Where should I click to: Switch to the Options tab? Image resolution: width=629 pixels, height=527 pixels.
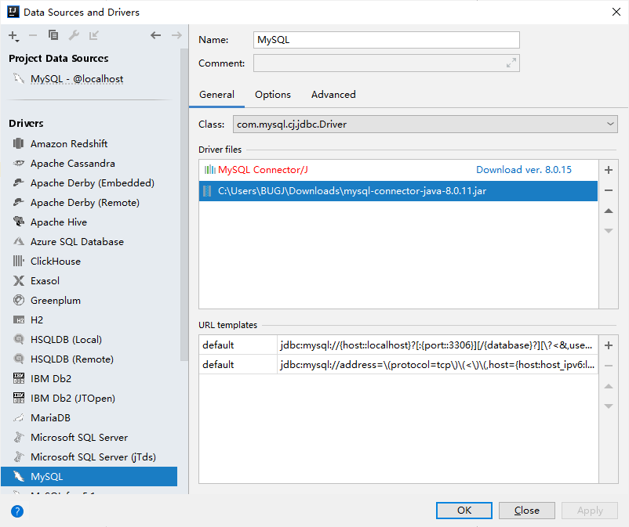(272, 94)
